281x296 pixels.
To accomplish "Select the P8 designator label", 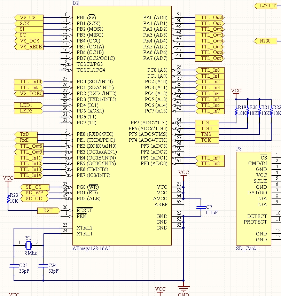I will pyautogui.click(x=239, y=149).
